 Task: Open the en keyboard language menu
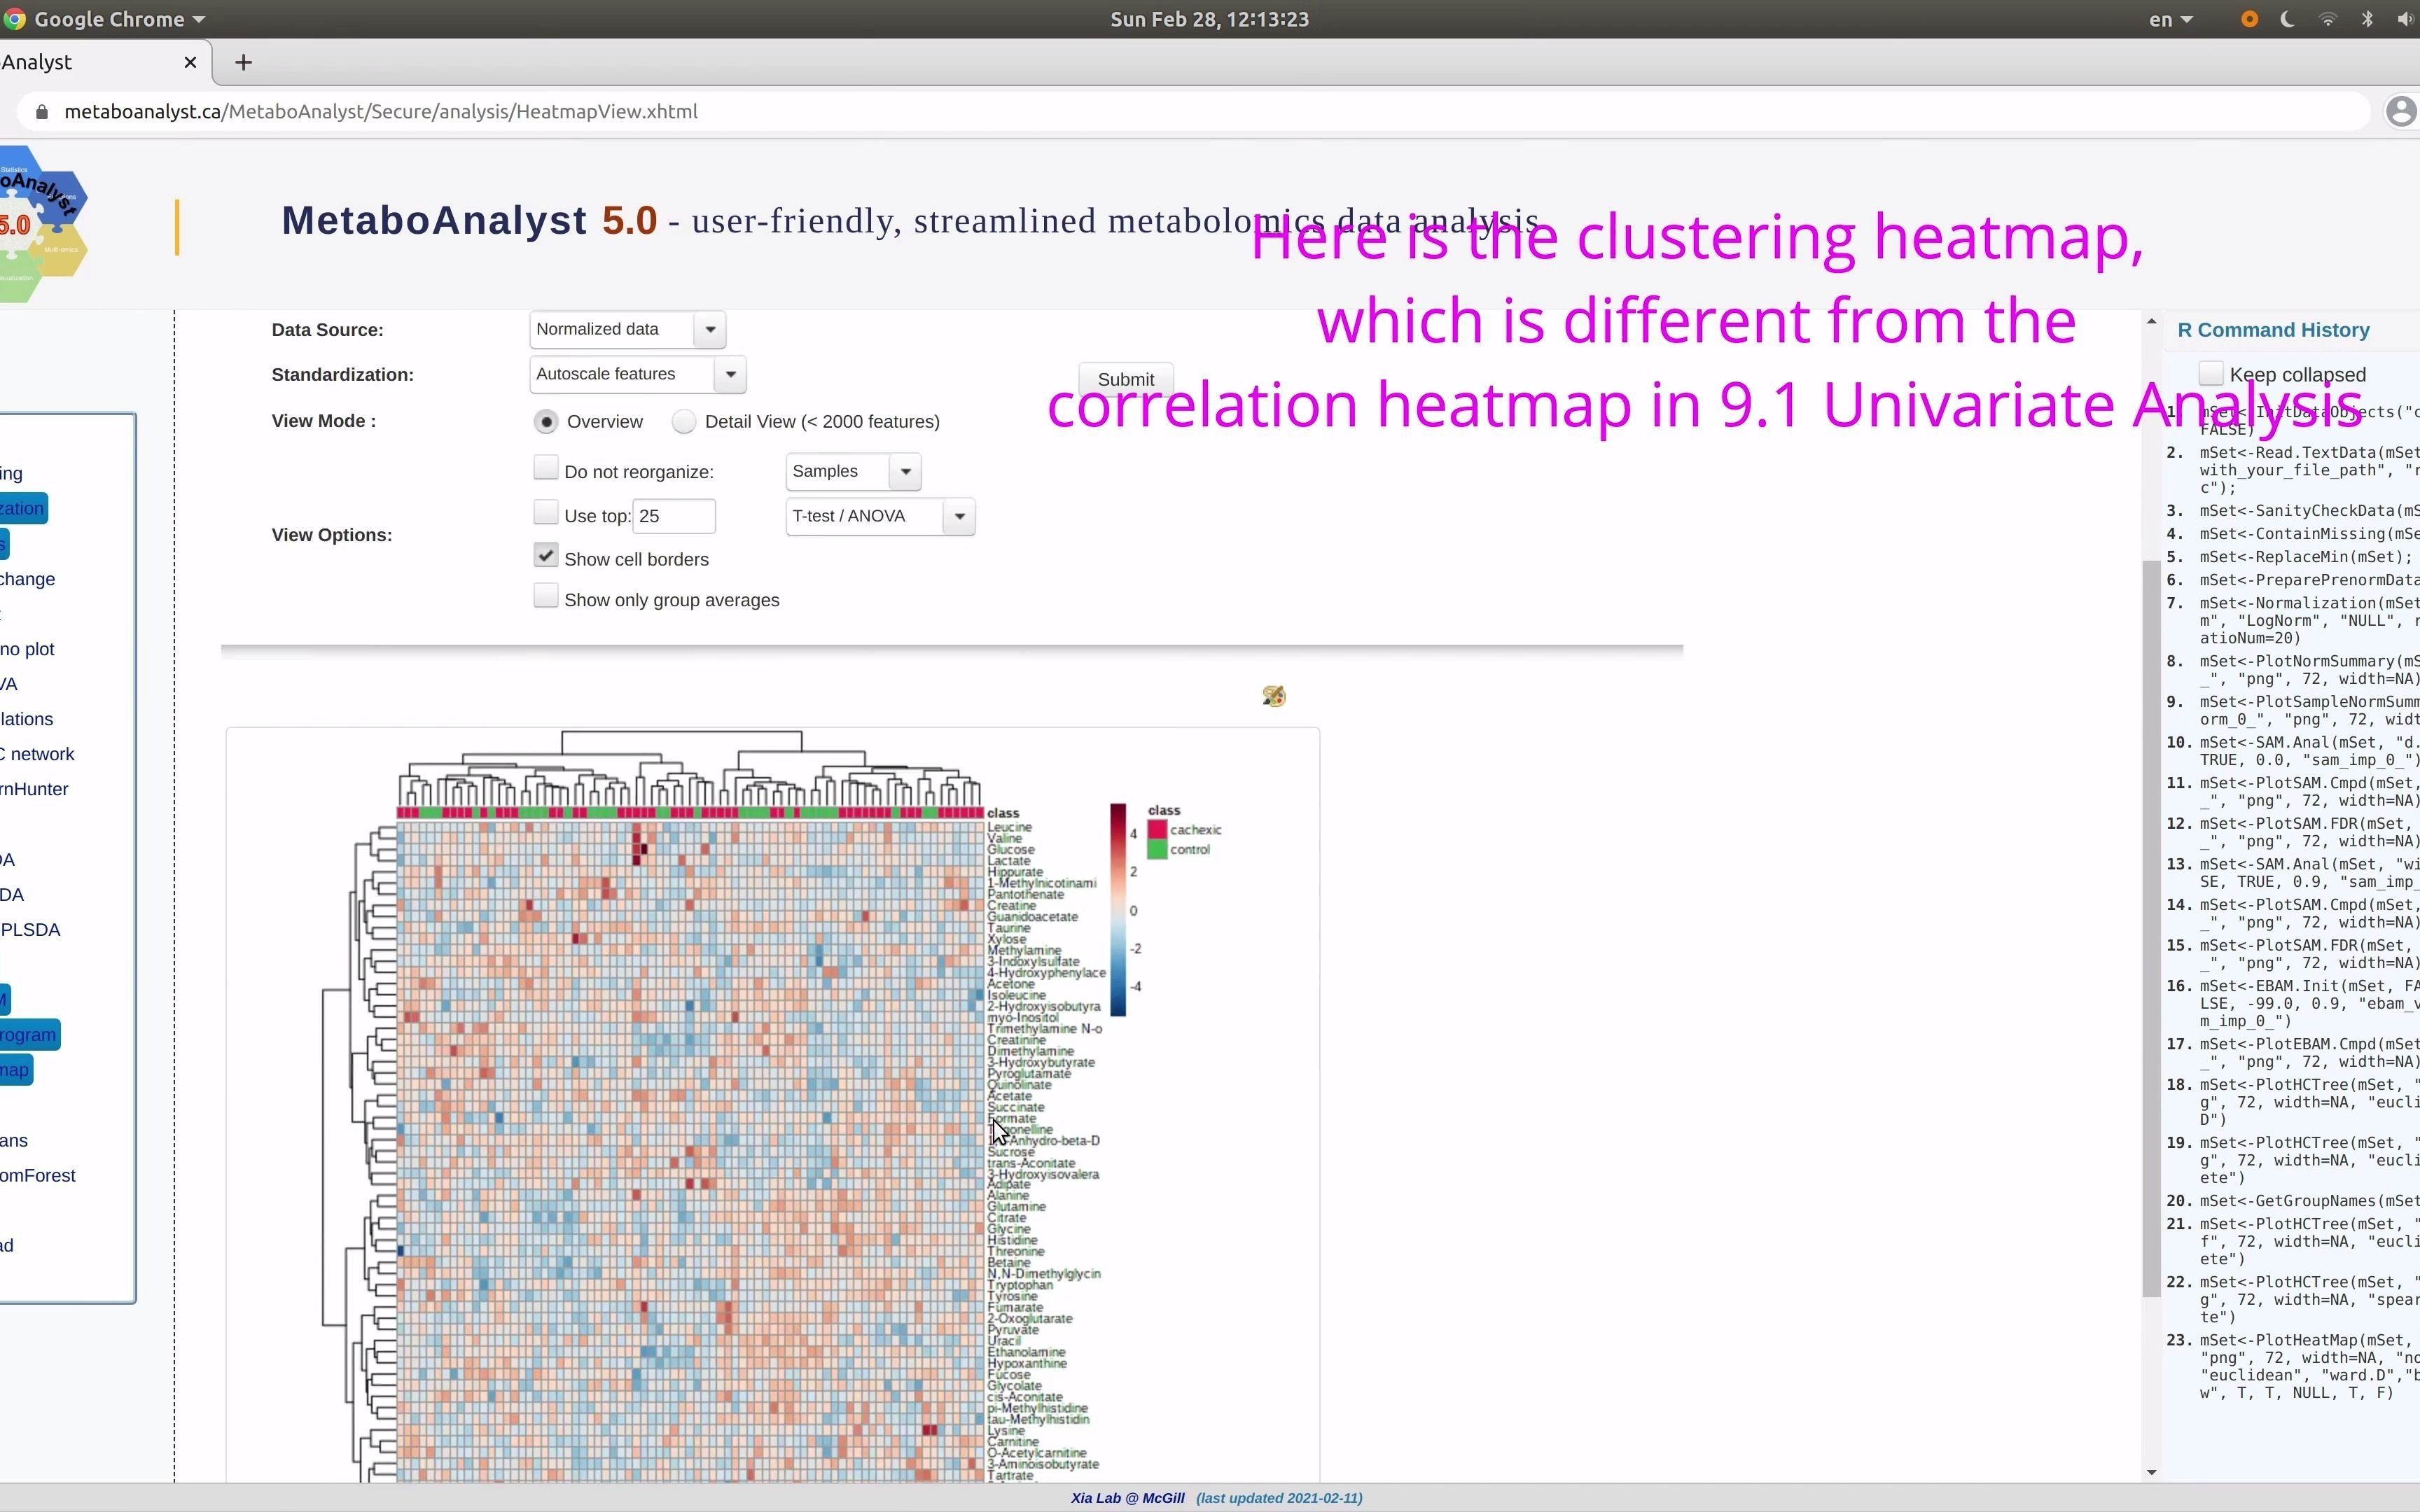click(2171, 19)
